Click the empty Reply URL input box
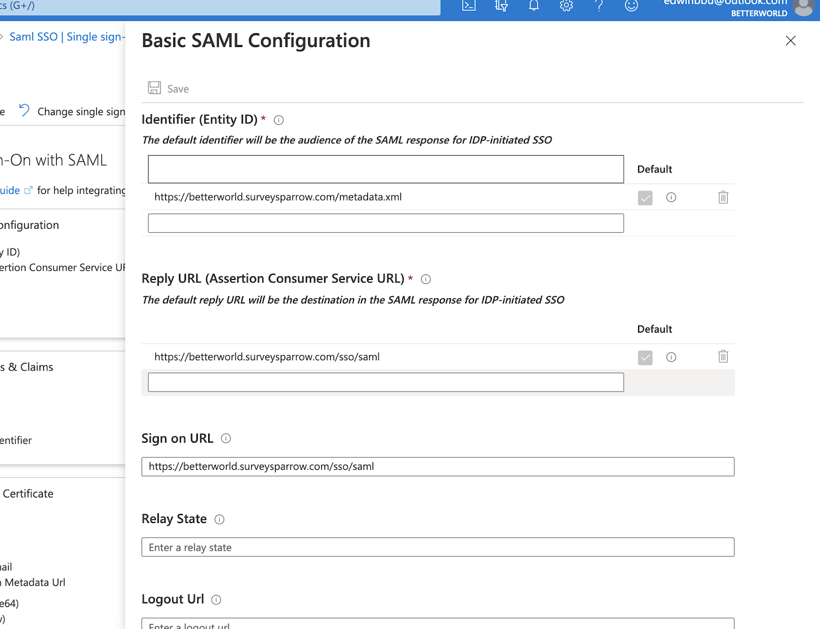Viewport: 820px width, 629px height. tap(385, 382)
